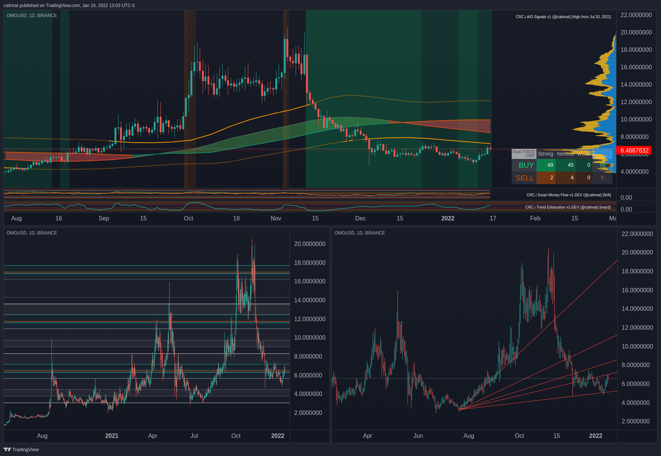Select the OMGUSD, 1D, BINANCE label in the bottom-left chart
661x456 pixels.
32,233
